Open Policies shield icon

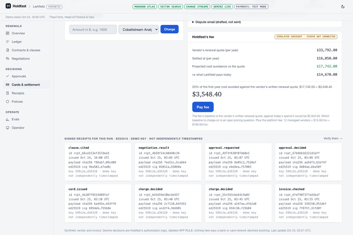7,102
